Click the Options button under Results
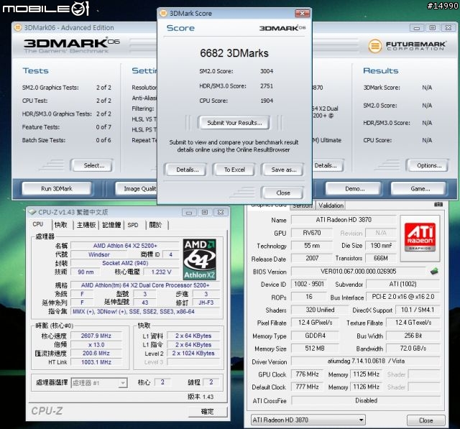The image size is (460, 429). (429, 165)
